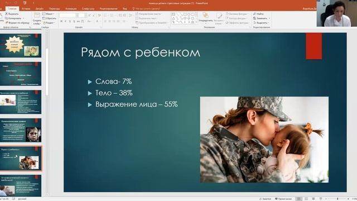The height and width of the screenshot is (201, 357).
Task: Click the Tell me search box
Action: pos(146,9)
